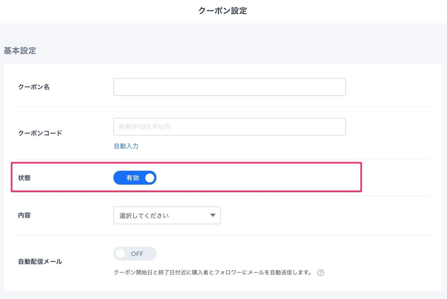Focus the クーポンコード text field
This screenshot has width=447, height=299.
pos(229,127)
